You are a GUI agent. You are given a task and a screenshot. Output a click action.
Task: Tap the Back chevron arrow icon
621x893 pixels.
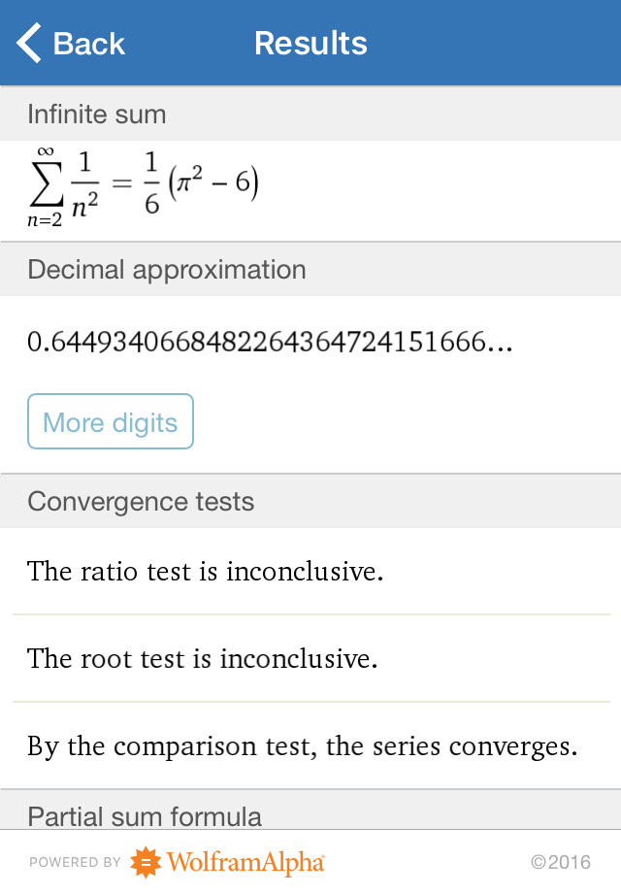(29, 44)
